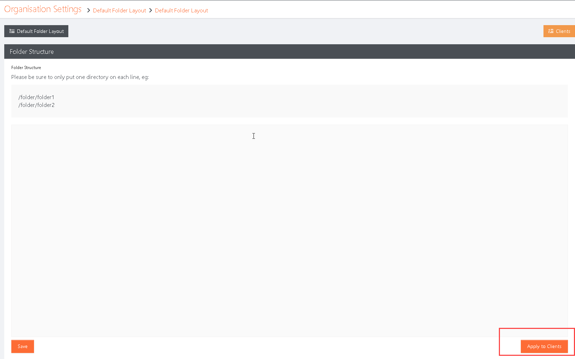Apply layout with Apply to Clients
This screenshot has height=359, width=575.
(x=544, y=346)
